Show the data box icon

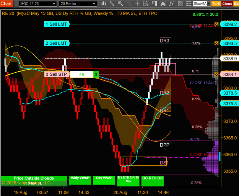coord(146,3)
